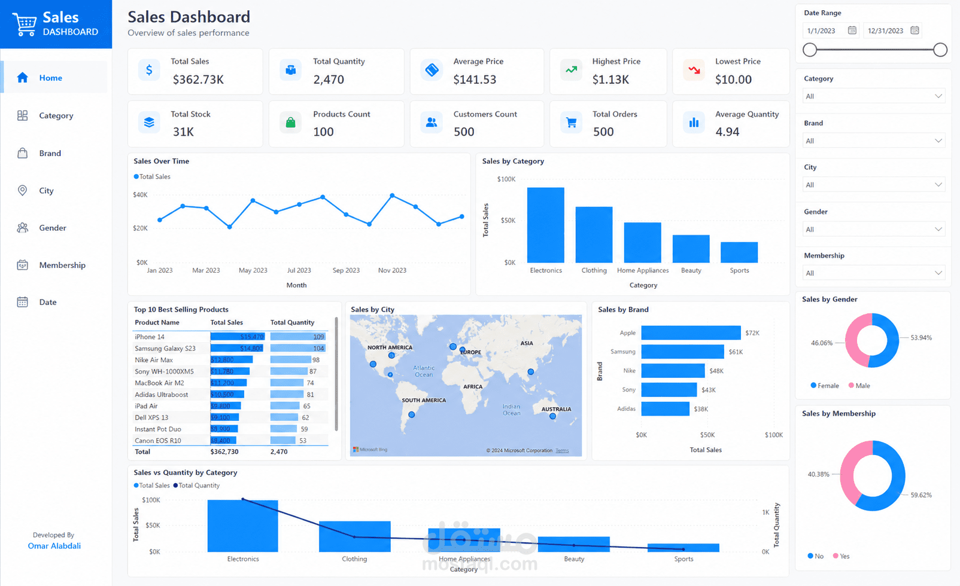960x586 pixels.
Task: Open the Category filter dropdown
Action: pyautogui.click(x=874, y=96)
